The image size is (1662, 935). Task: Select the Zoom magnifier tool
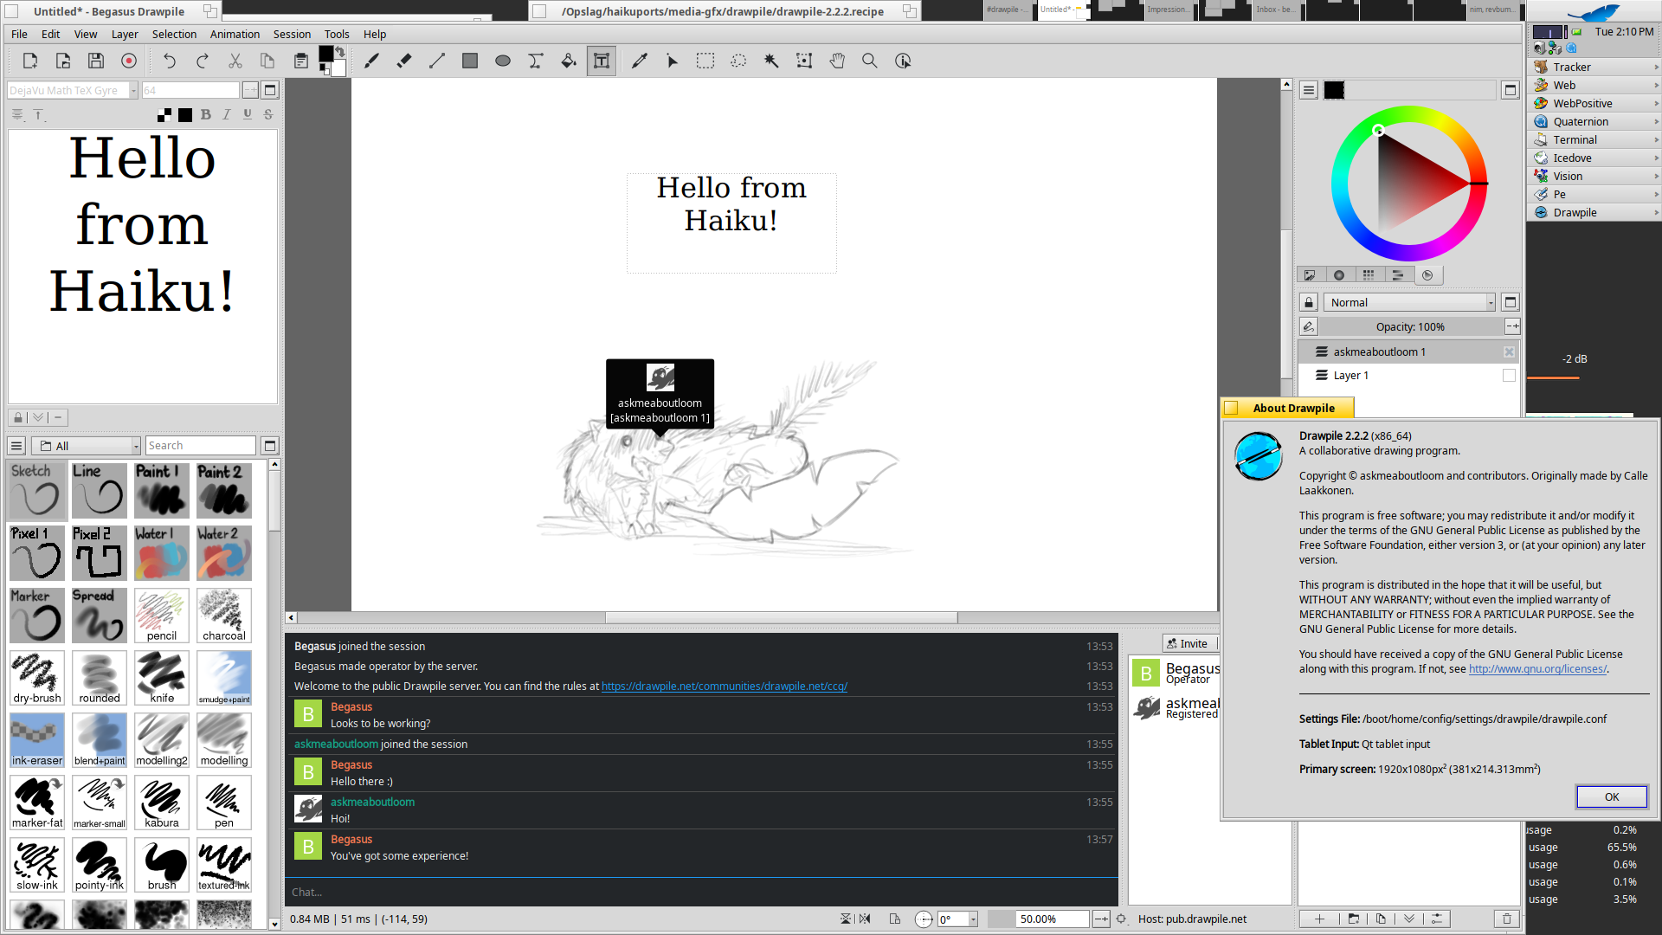870,61
